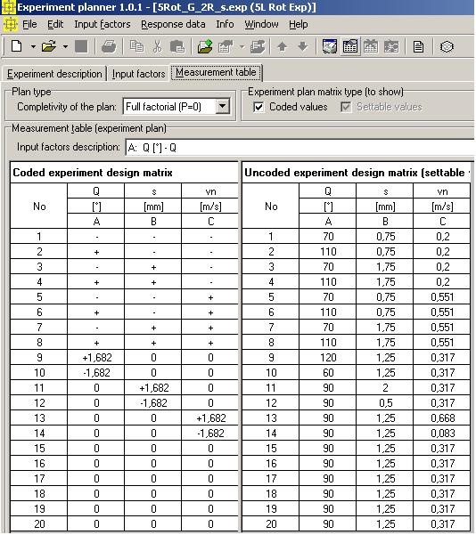The image size is (476, 535).
Task: Click the Uncoded experiment design matrix header
Action: tap(357, 173)
